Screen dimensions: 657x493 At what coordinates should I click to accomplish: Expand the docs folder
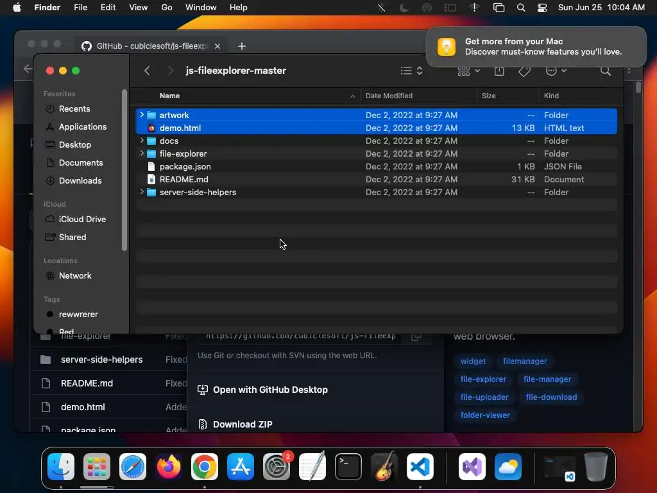pos(142,141)
